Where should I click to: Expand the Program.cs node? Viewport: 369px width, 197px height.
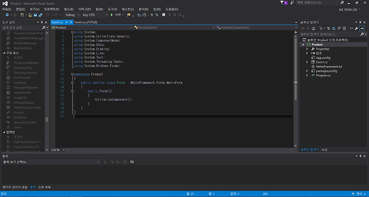[x=307, y=75]
